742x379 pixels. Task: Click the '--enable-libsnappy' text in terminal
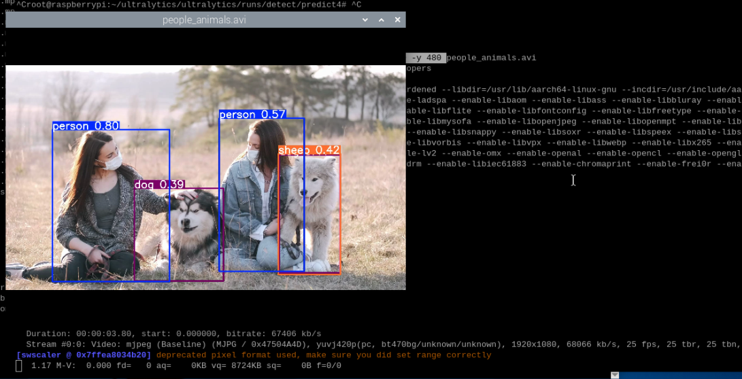(x=452, y=132)
